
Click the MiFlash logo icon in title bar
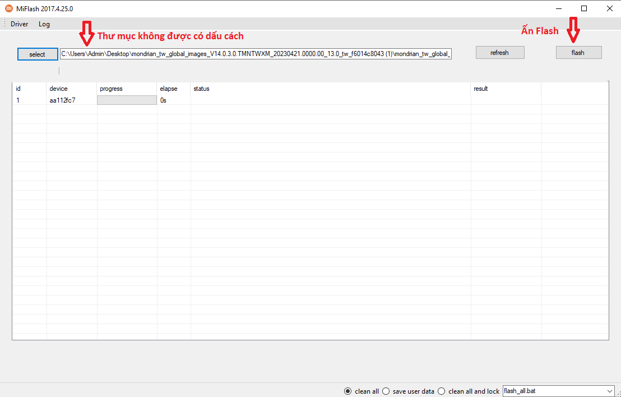[9, 8]
